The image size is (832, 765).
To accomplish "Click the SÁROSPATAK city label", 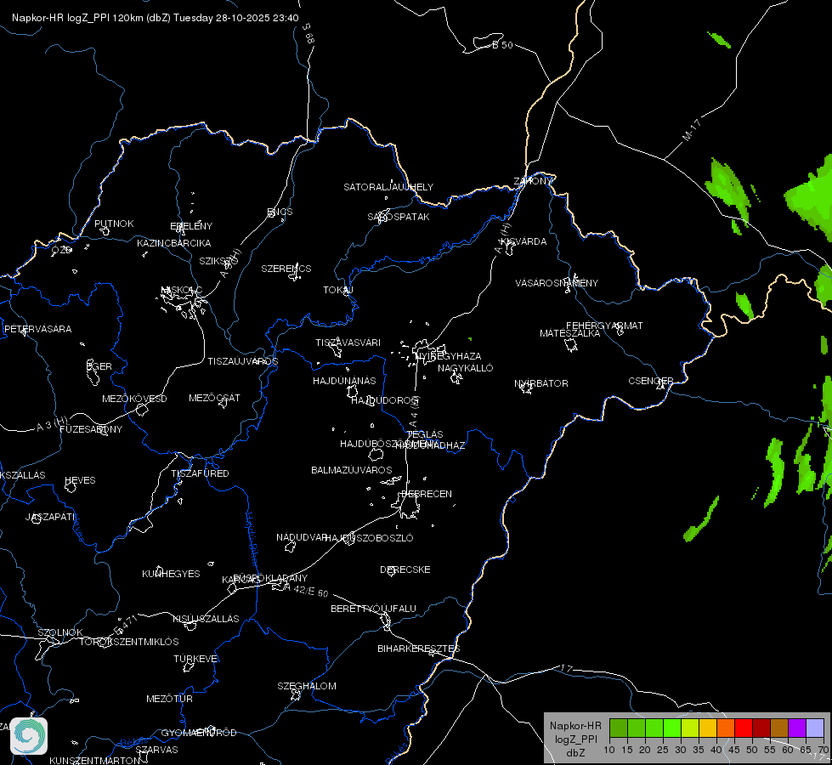I will click(399, 217).
